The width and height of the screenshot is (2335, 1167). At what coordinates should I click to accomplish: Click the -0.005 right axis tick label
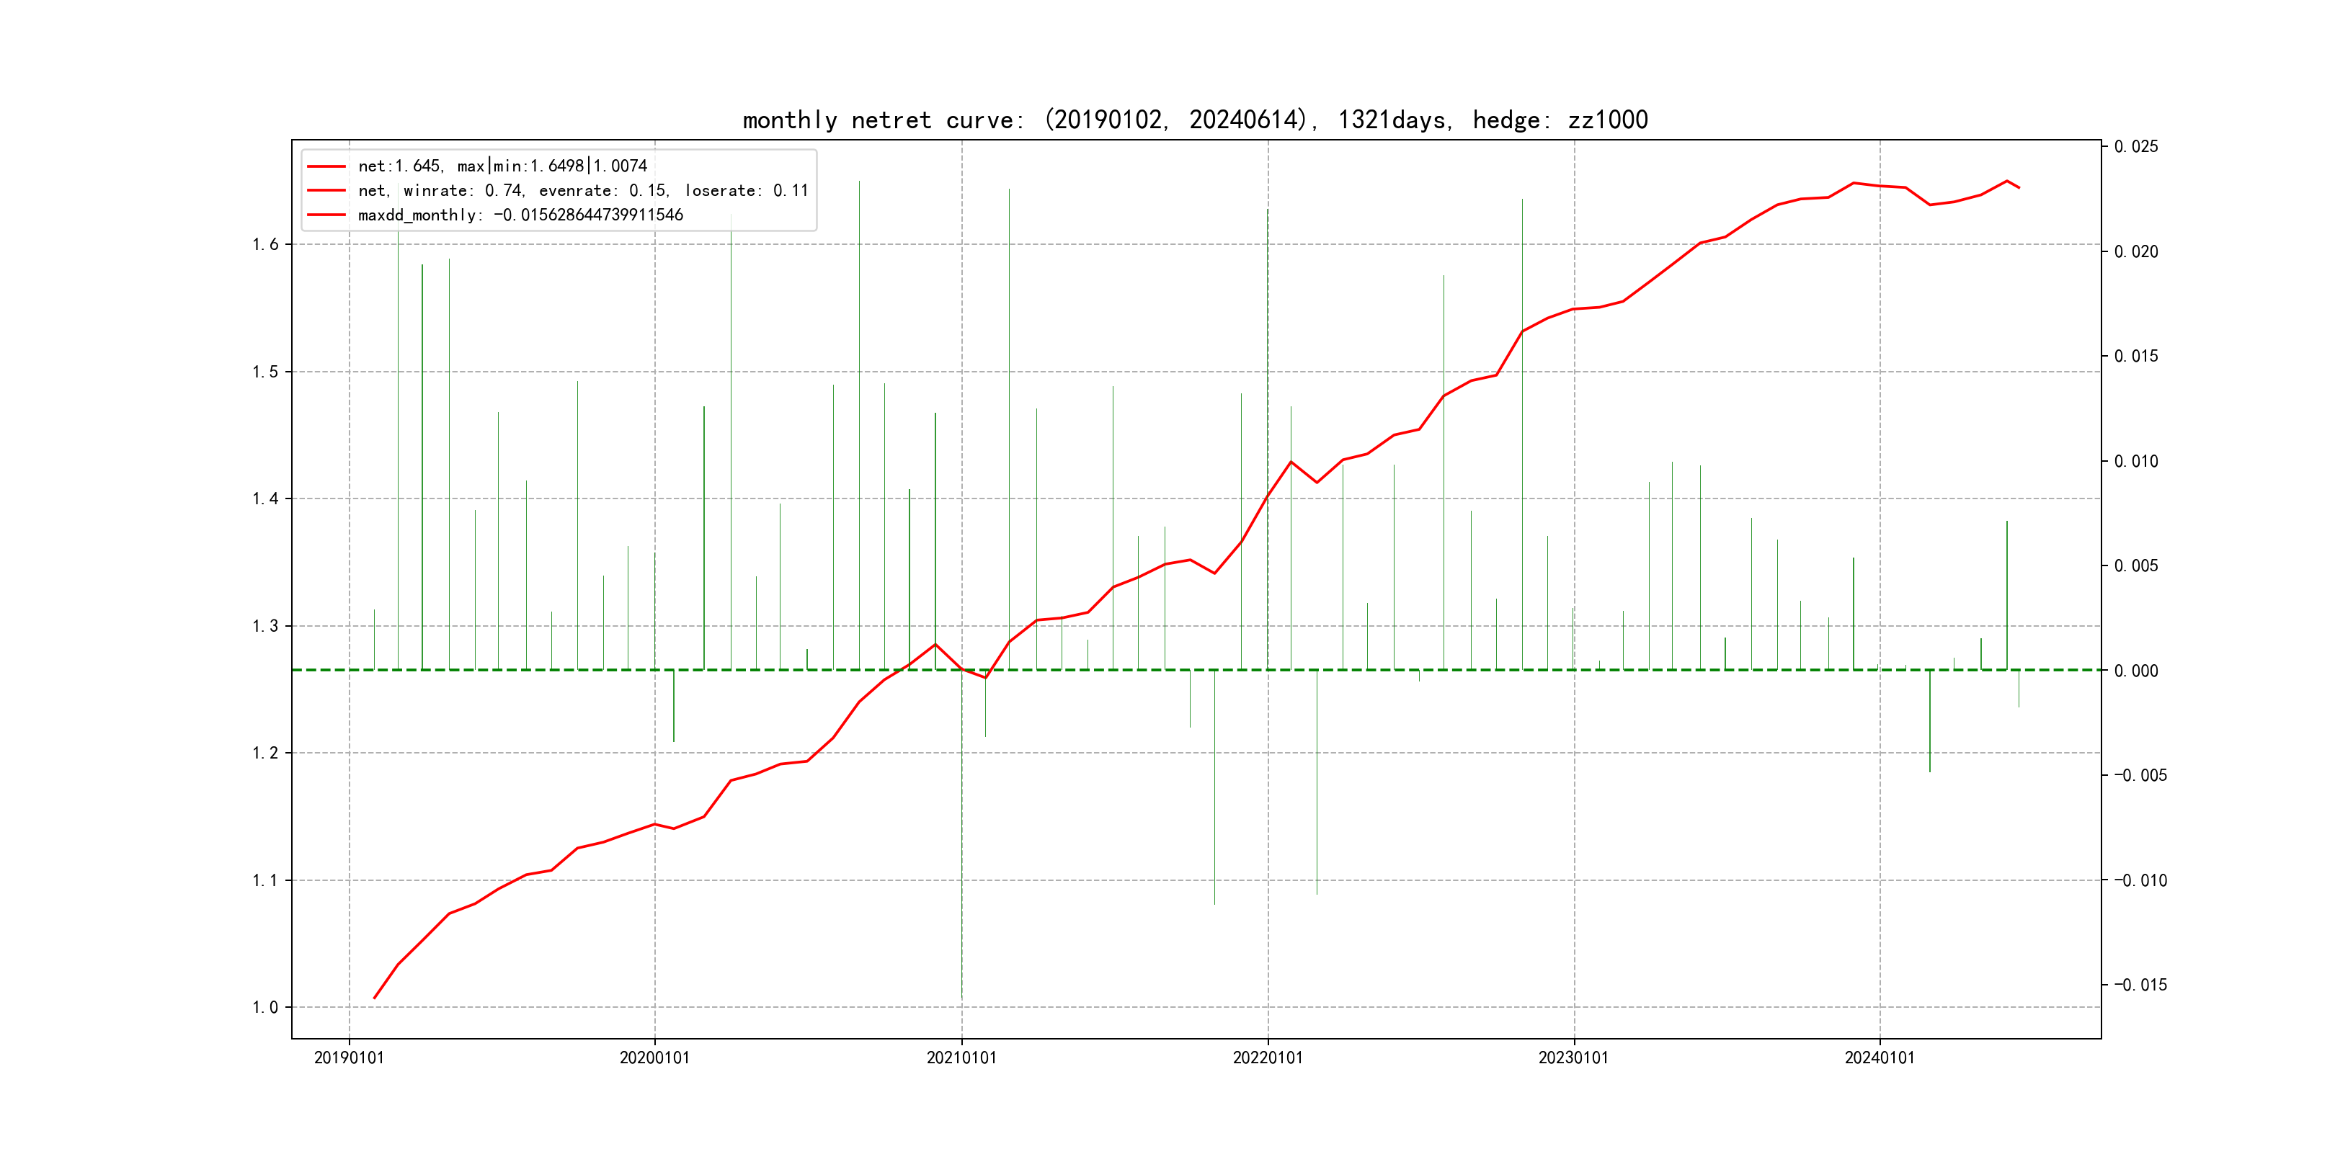[2140, 776]
